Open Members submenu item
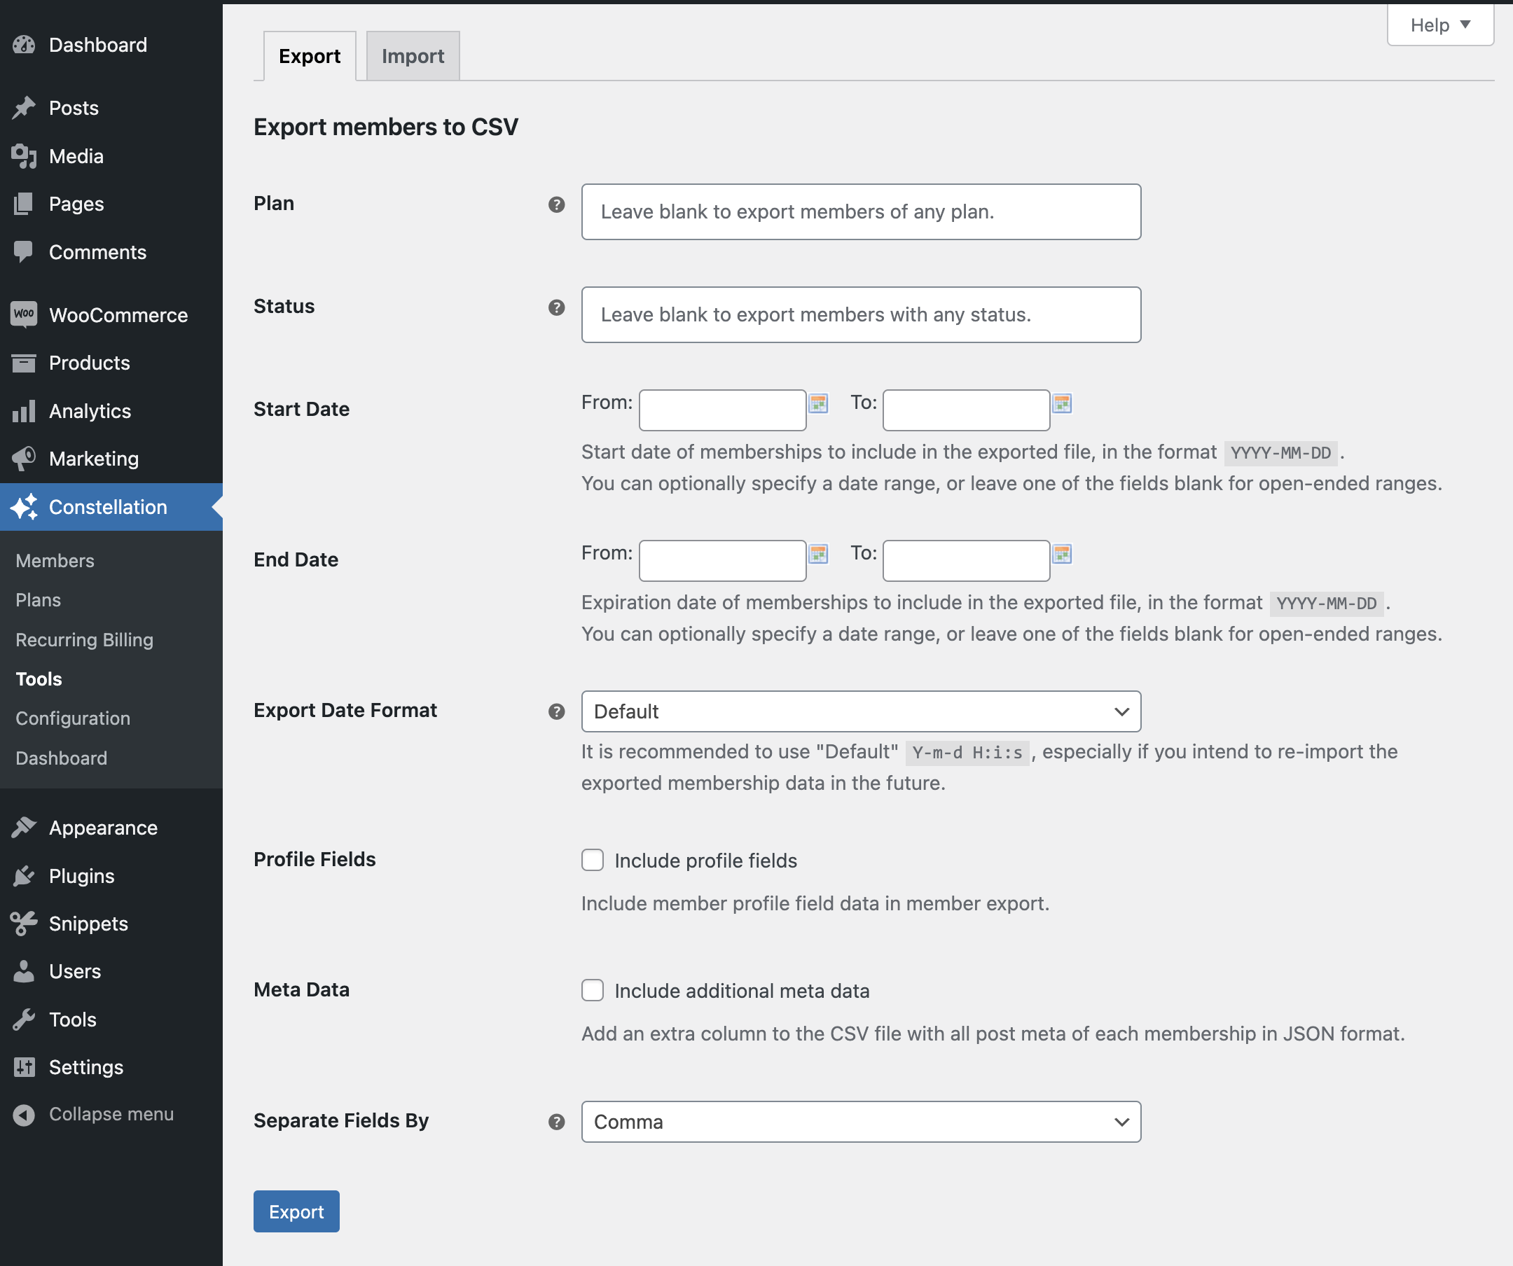The height and width of the screenshot is (1266, 1513). (55, 560)
